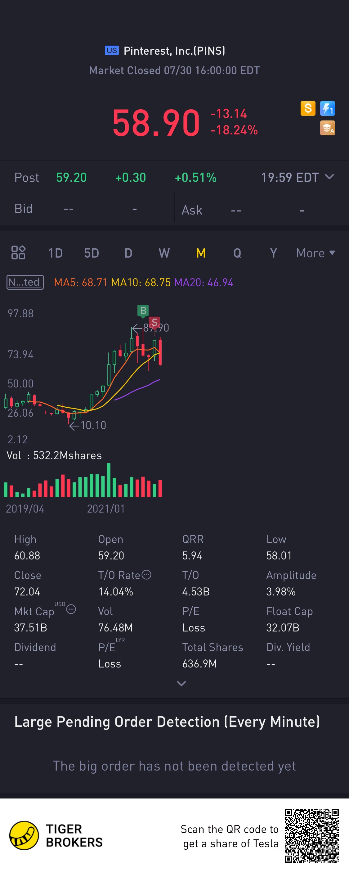The height and width of the screenshot is (873, 349).
Task: Tap the T/O Rate value 14.04%
Action: point(116,592)
